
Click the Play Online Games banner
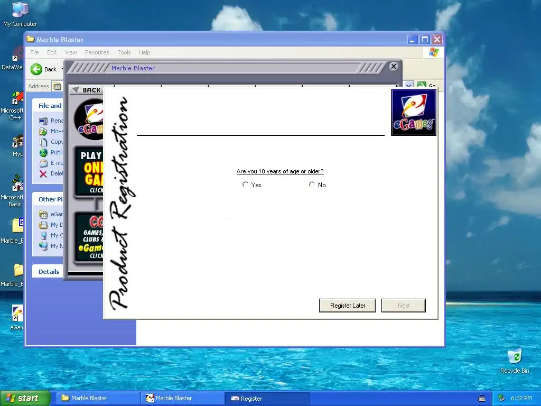coord(89,172)
